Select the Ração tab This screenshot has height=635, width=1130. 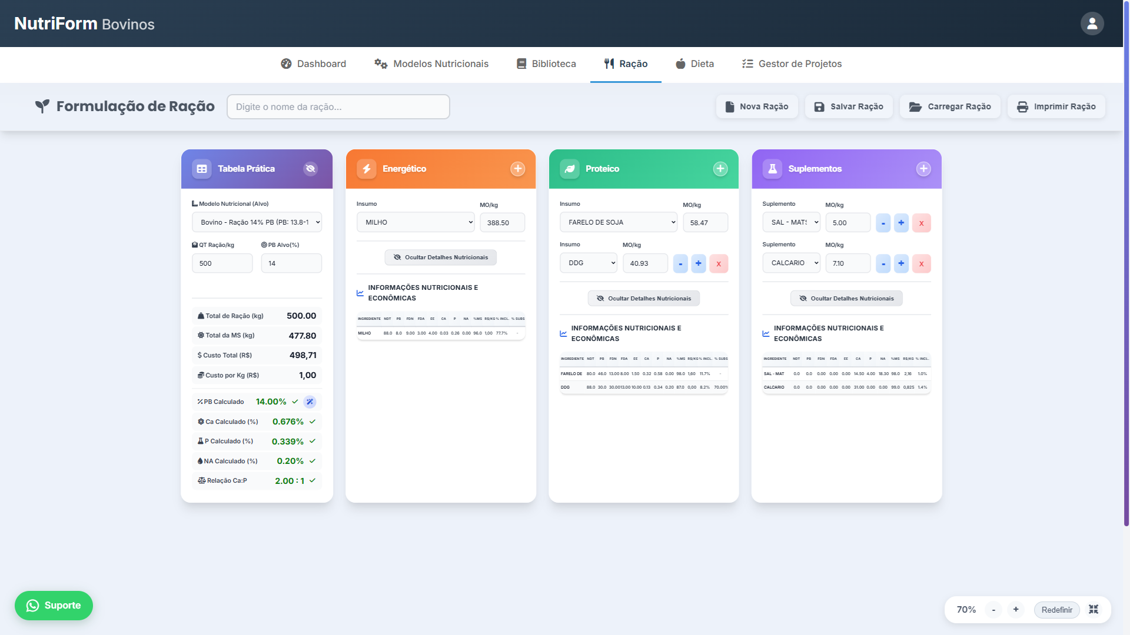point(626,64)
